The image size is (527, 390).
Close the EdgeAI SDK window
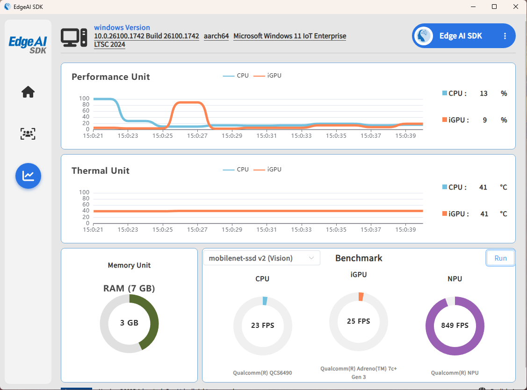pyautogui.click(x=516, y=7)
